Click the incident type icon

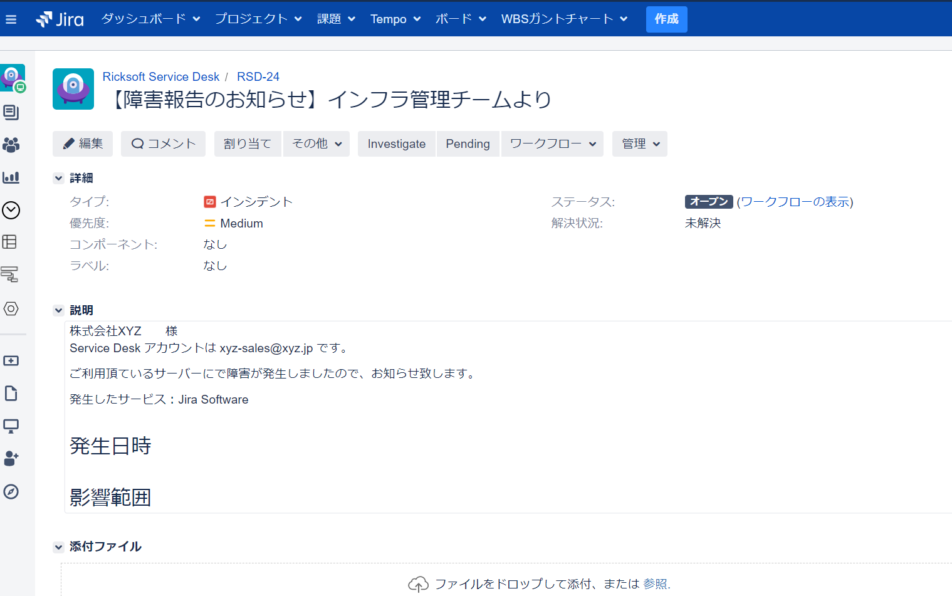pos(210,202)
